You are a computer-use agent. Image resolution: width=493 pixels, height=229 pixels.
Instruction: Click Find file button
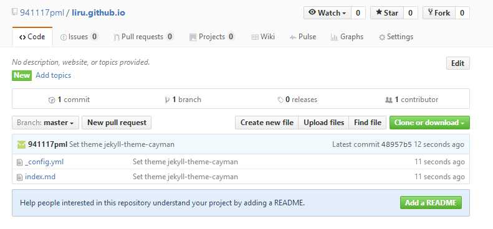click(367, 123)
